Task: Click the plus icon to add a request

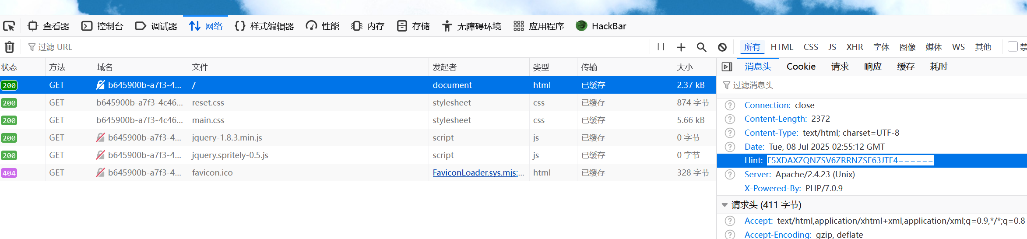Action: (x=681, y=47)
